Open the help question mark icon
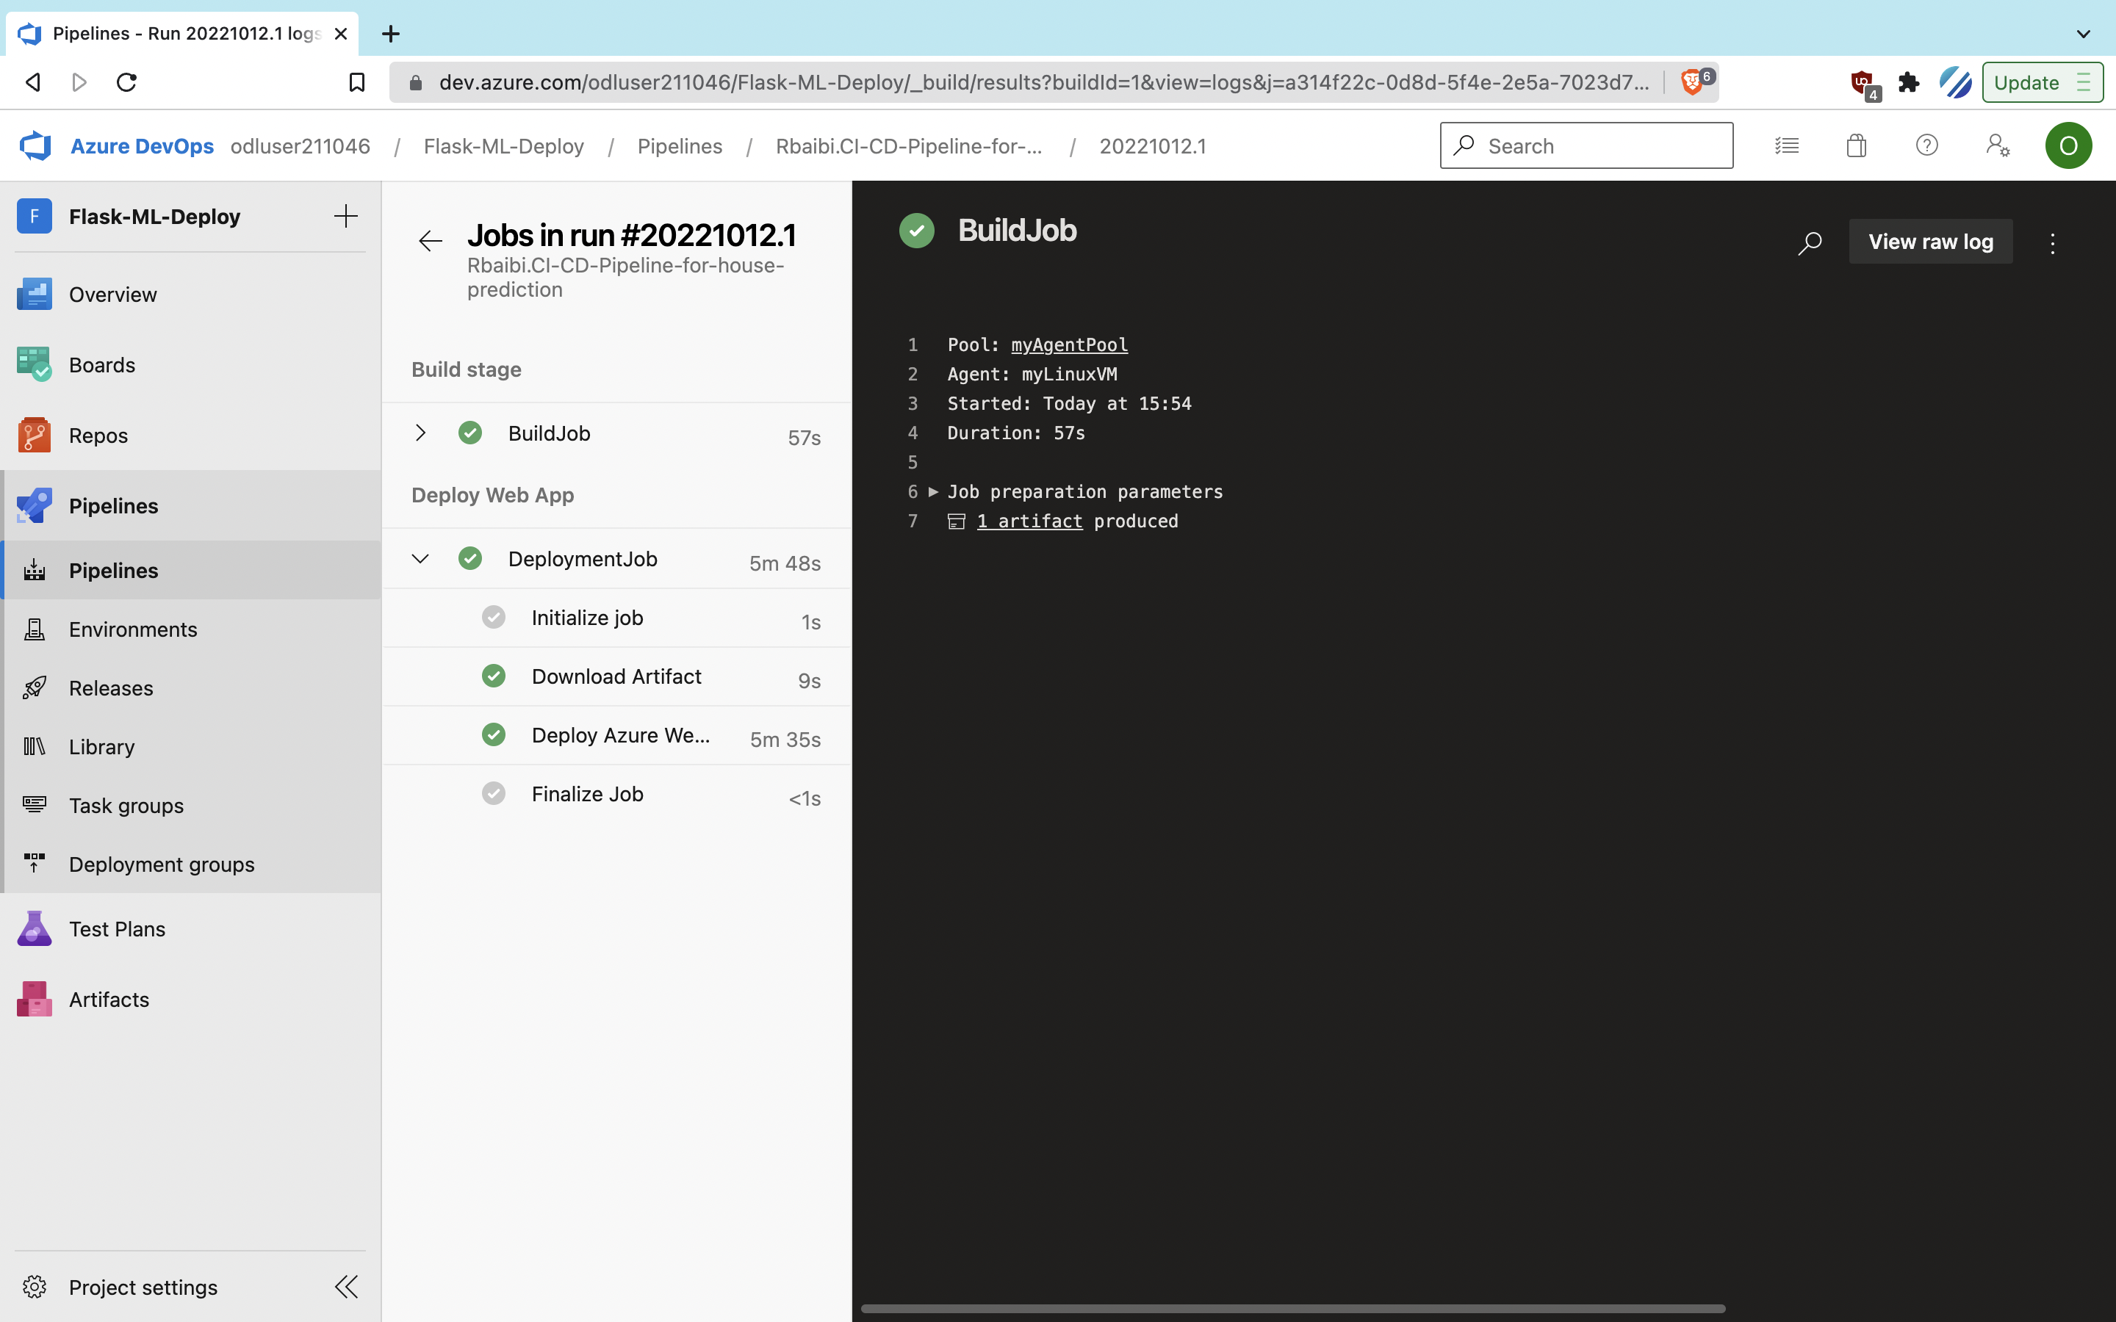Screen dimensions: 2116x1322 [x=1926, y=145]
